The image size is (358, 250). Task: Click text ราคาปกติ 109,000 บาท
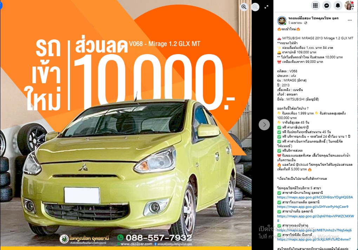coord(299,52)
